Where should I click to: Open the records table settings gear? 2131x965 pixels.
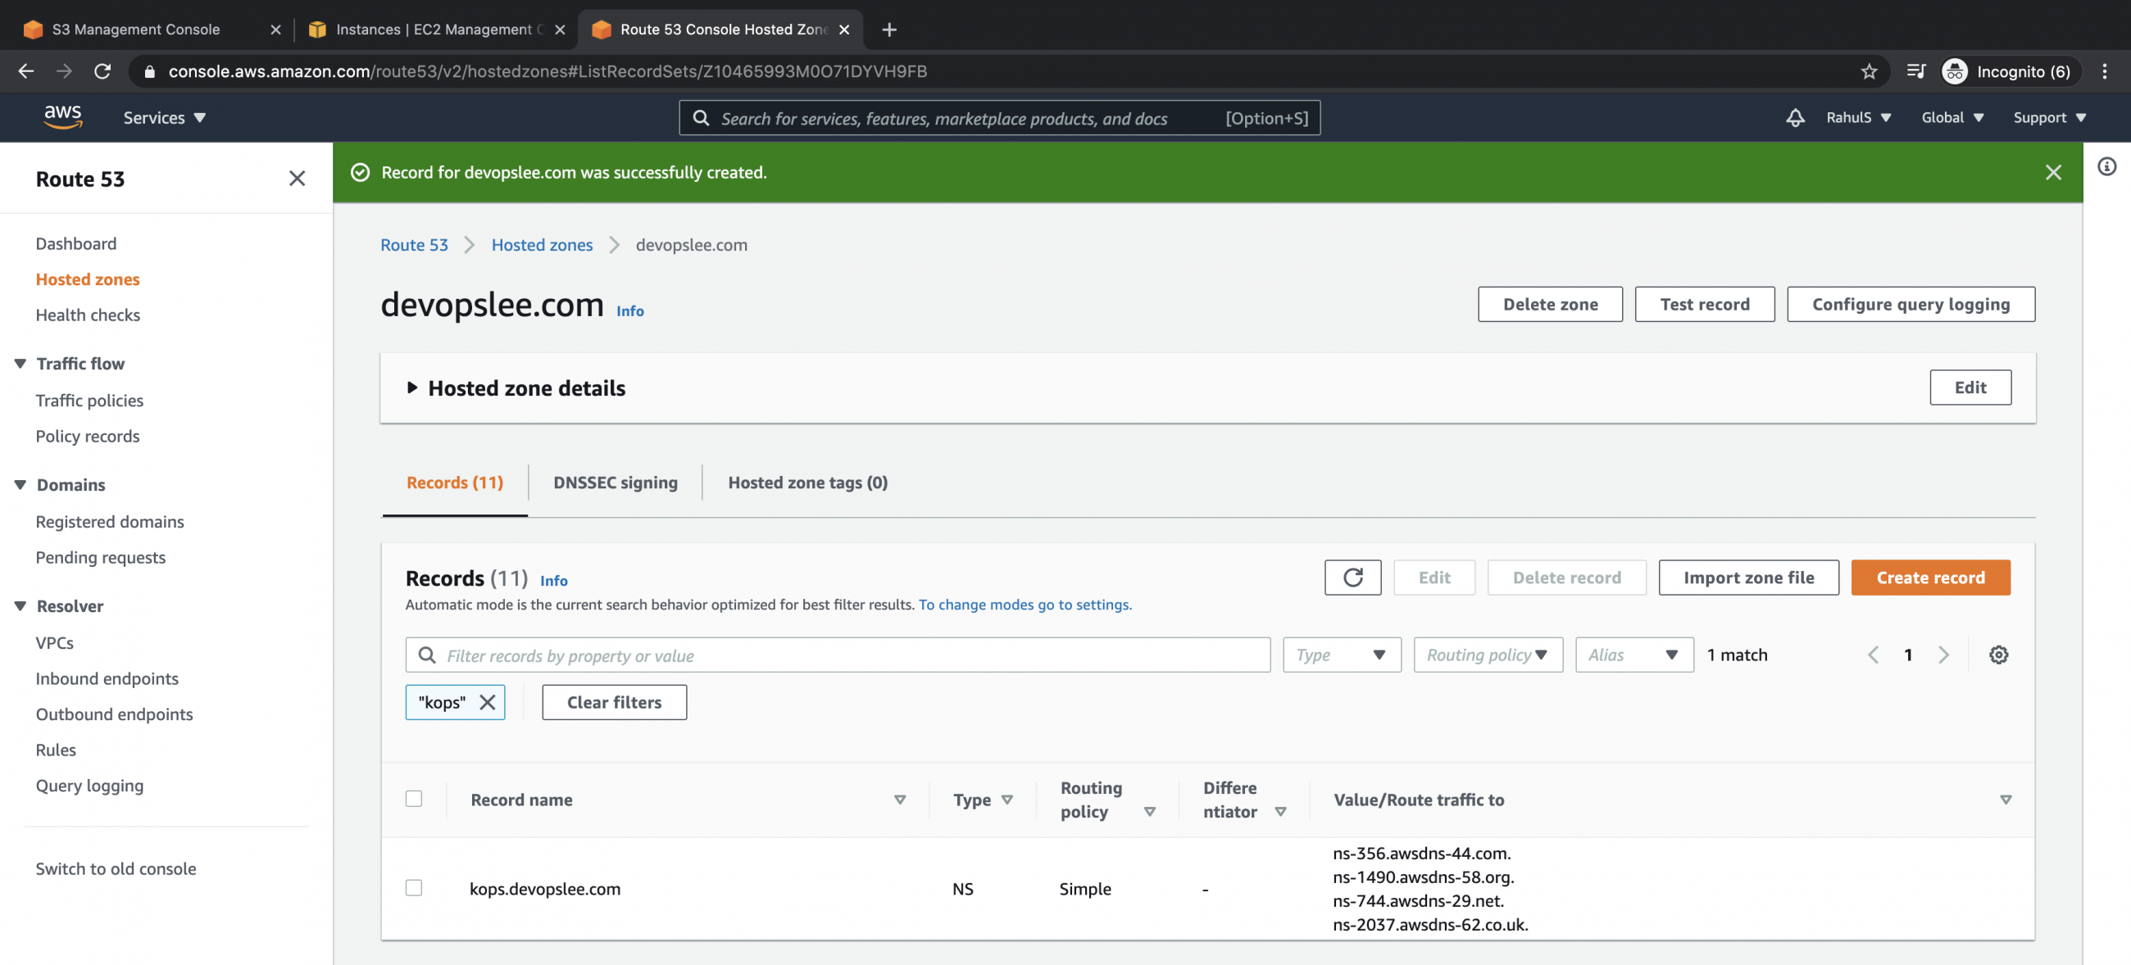[2000, 655]
